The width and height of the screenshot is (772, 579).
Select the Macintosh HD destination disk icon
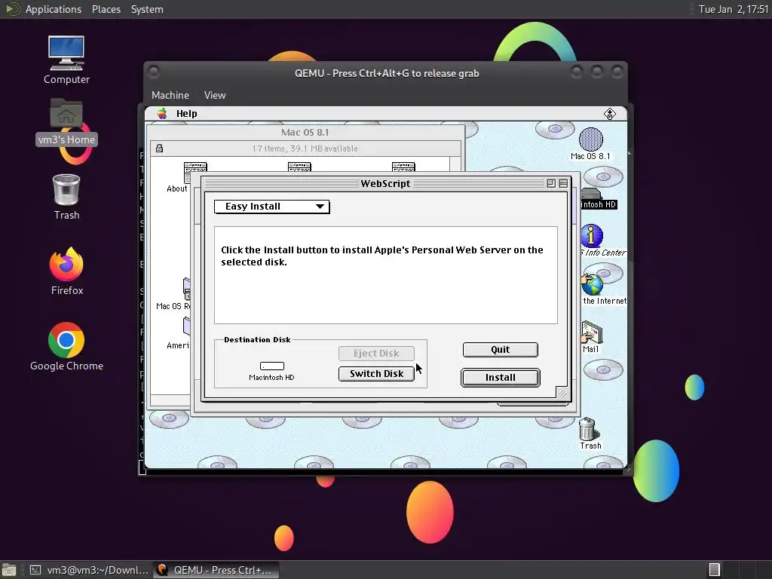(x=271, y=366)
